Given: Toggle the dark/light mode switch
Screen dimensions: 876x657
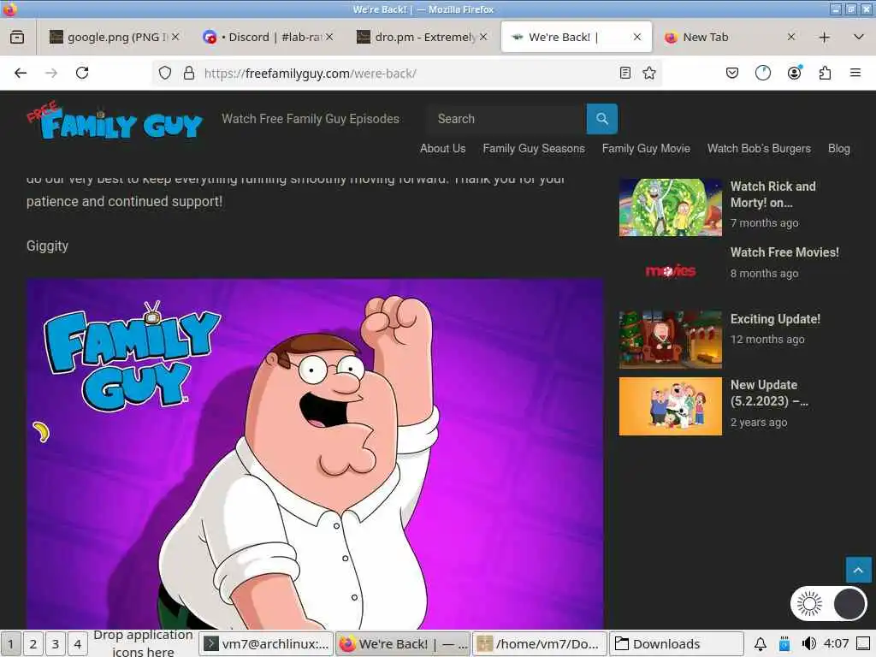Looking at the screenshot, I should tap(829, 604).
